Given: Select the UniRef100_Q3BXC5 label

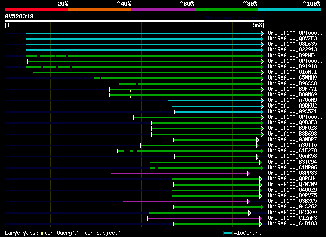Looking at the screenshot, I should (292, 201).
